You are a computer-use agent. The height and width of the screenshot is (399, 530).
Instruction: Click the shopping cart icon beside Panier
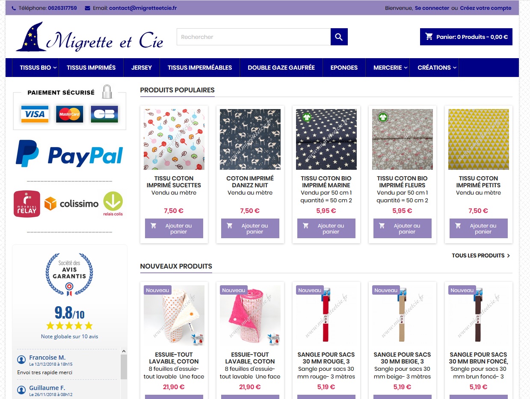coord(429,37)
